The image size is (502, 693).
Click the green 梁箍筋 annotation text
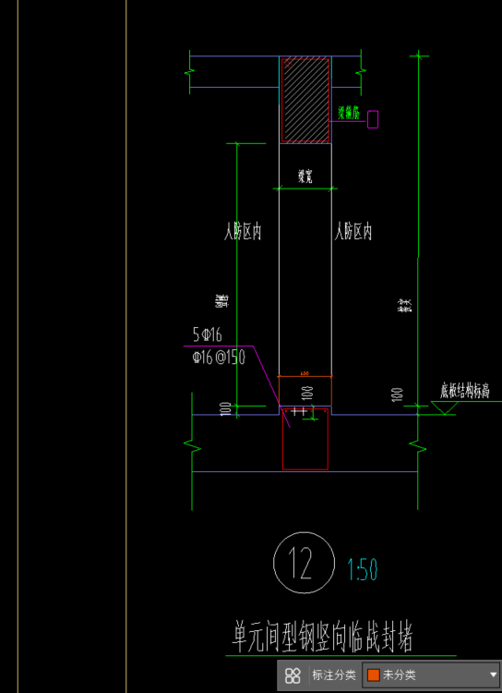[348, 114]
